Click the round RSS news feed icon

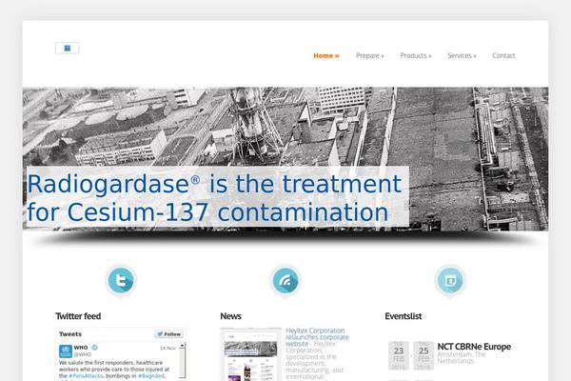click(x=285, y=280)
